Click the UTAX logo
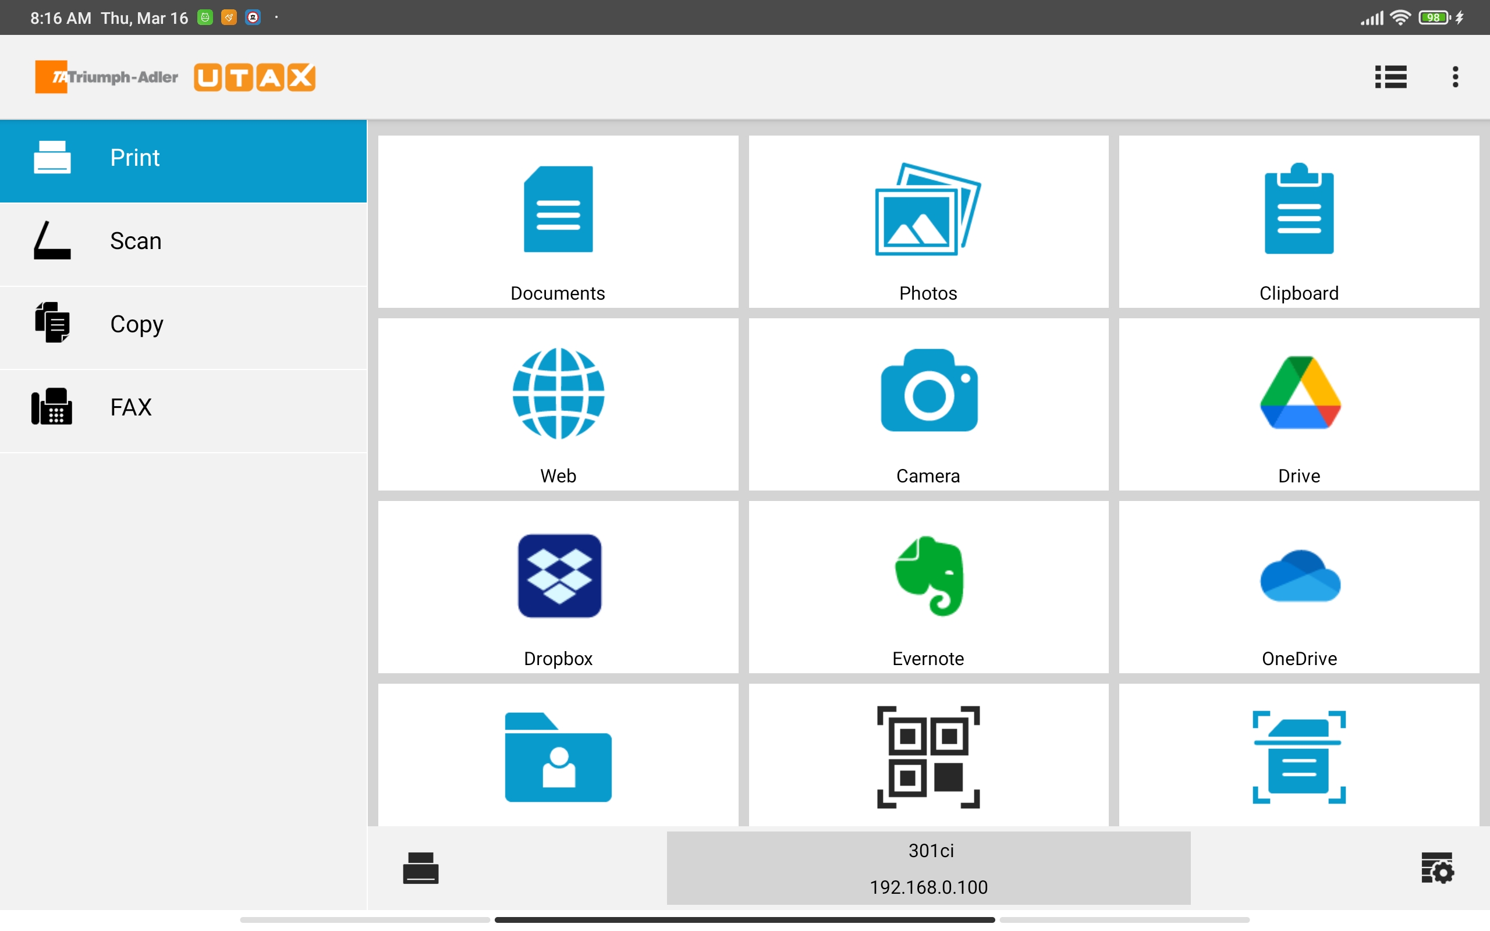This screenshot has width=1490, height=931. [x=254, y=77]
